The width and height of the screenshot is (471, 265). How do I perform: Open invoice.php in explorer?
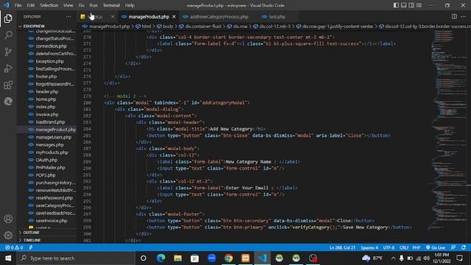coord(46,115)
